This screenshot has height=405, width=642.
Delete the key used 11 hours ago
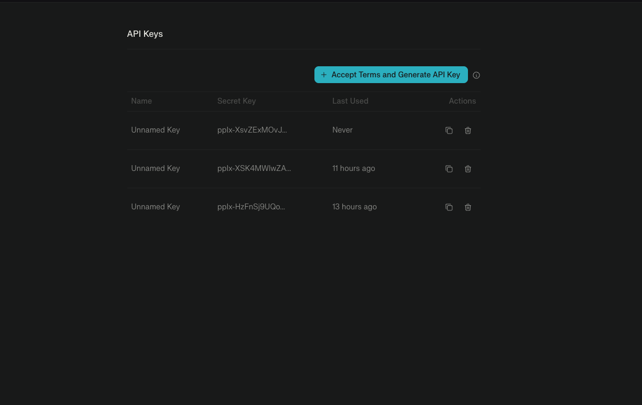[x=467, y=168]
